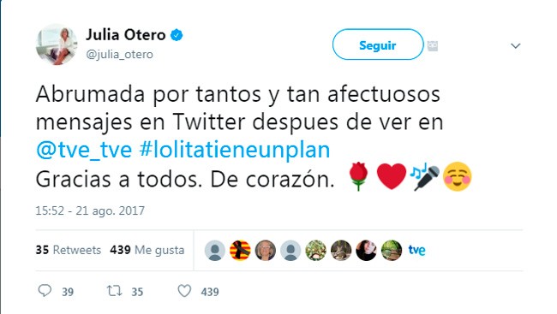Image resolution: width=557 pixels, height=314 pixels.
Task: Open the tweet timestamp 15:52 - 21 ago. 2017
Action: (90, 210)
